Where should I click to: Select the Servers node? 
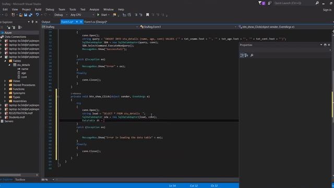[x=9, y=122]
